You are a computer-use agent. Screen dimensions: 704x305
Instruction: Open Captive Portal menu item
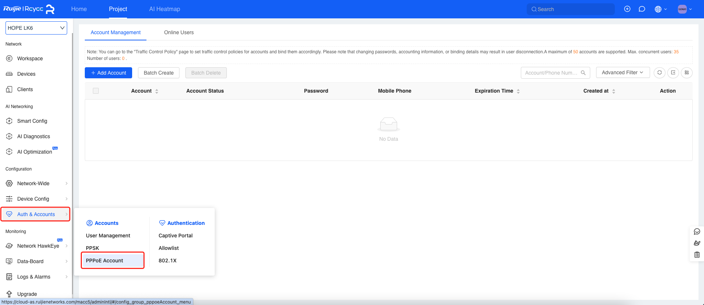(175, 236)
